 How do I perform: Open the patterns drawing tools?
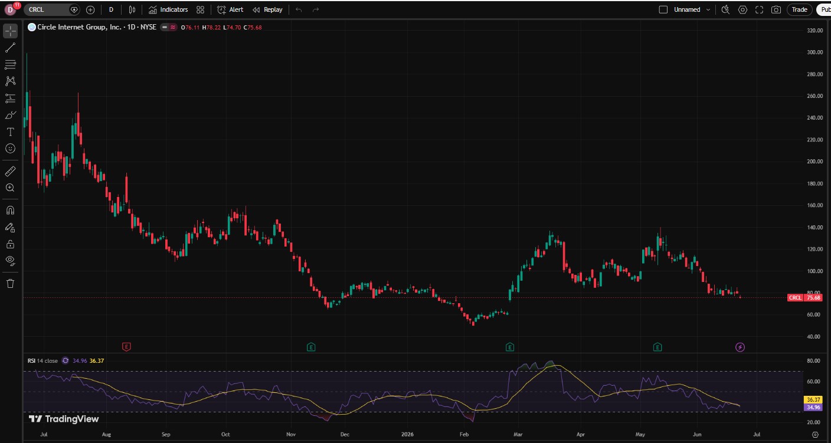(x=11, y=81)
